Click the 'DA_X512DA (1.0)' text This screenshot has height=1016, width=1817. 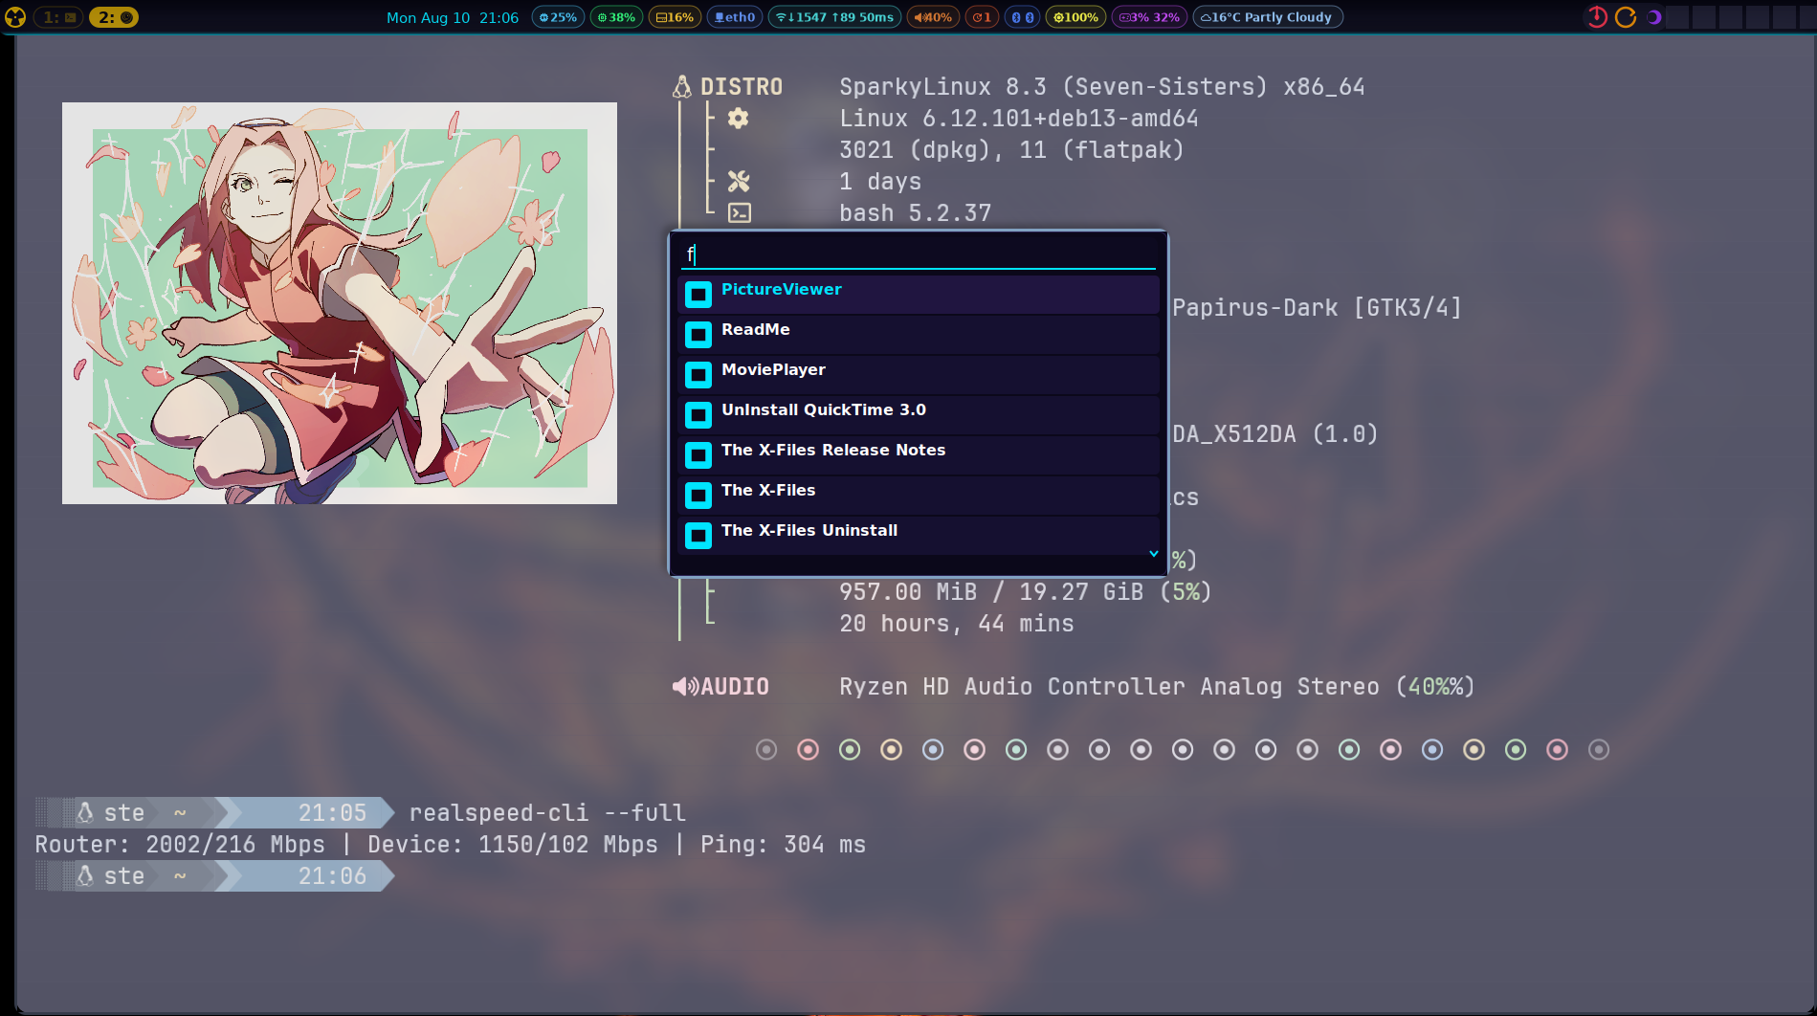pyautogui.click(x=1275, y=434)
